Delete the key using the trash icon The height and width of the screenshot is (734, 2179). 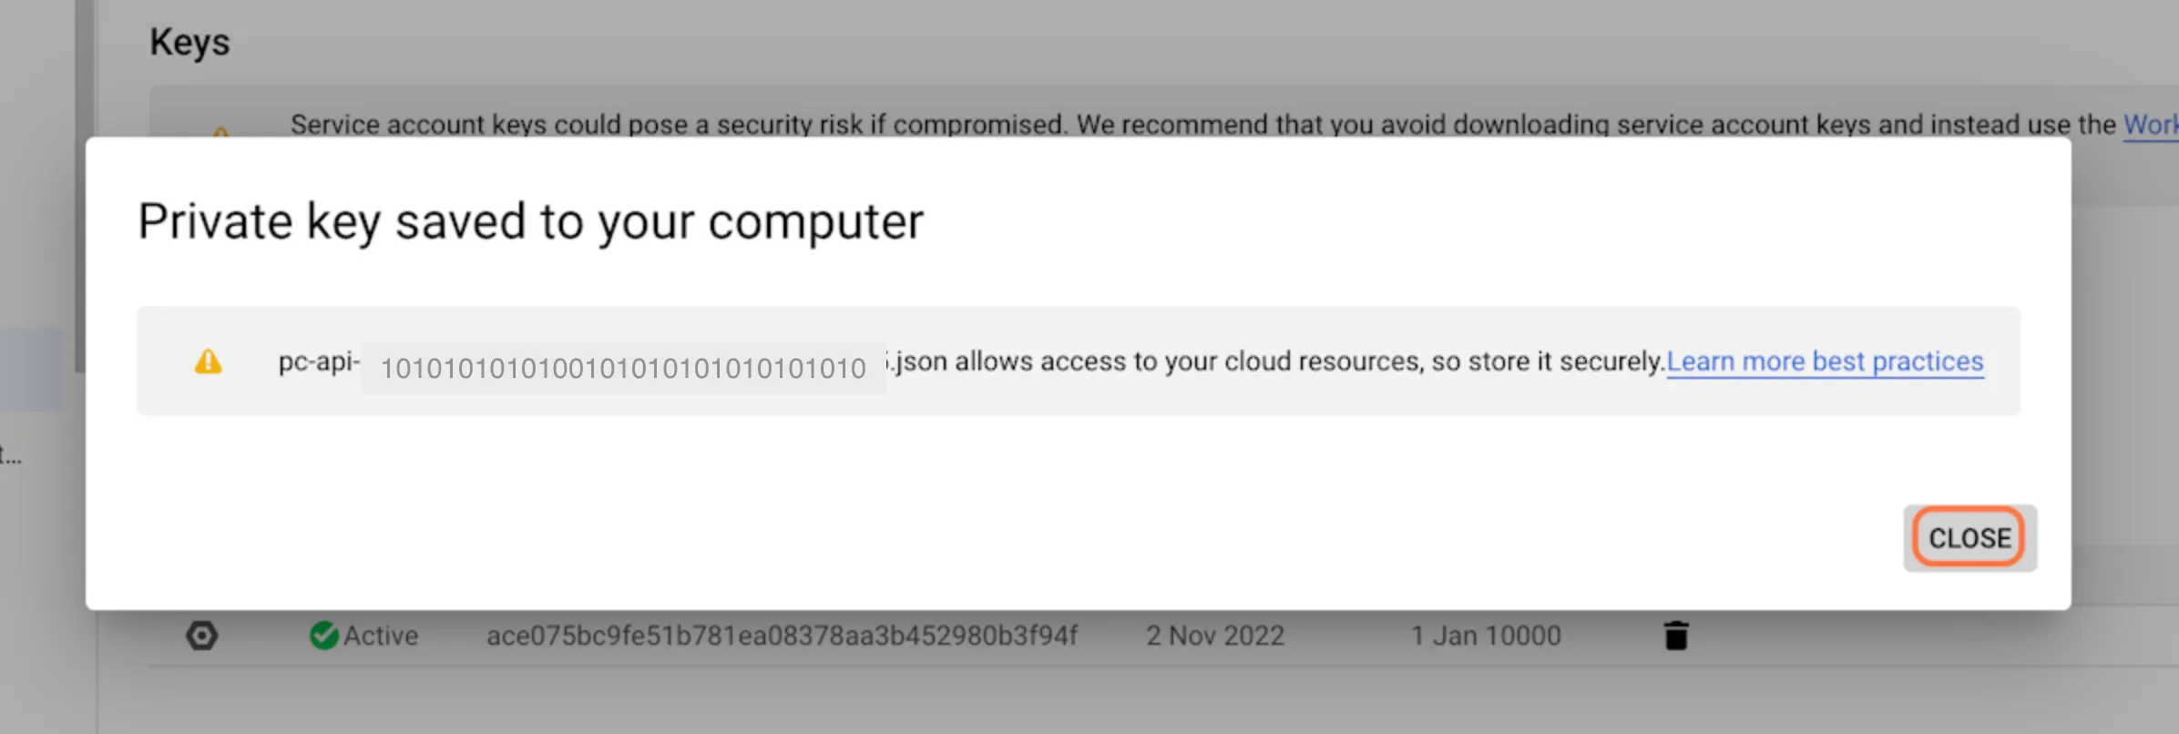point(1676,636)
